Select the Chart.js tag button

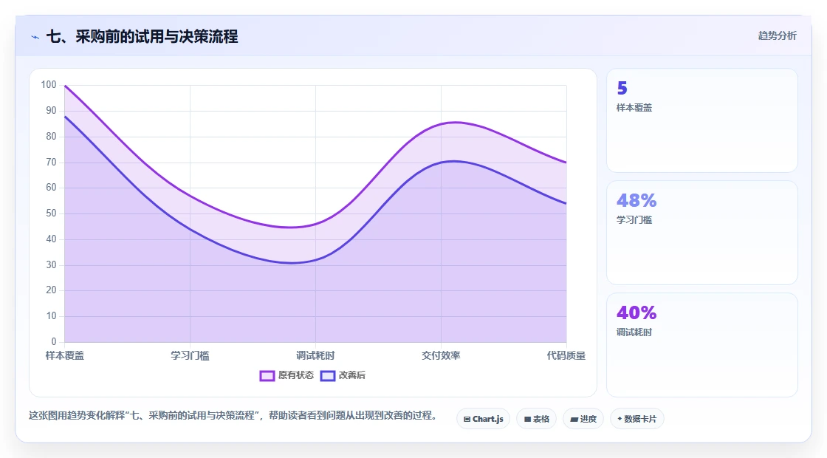pos(483,419)
